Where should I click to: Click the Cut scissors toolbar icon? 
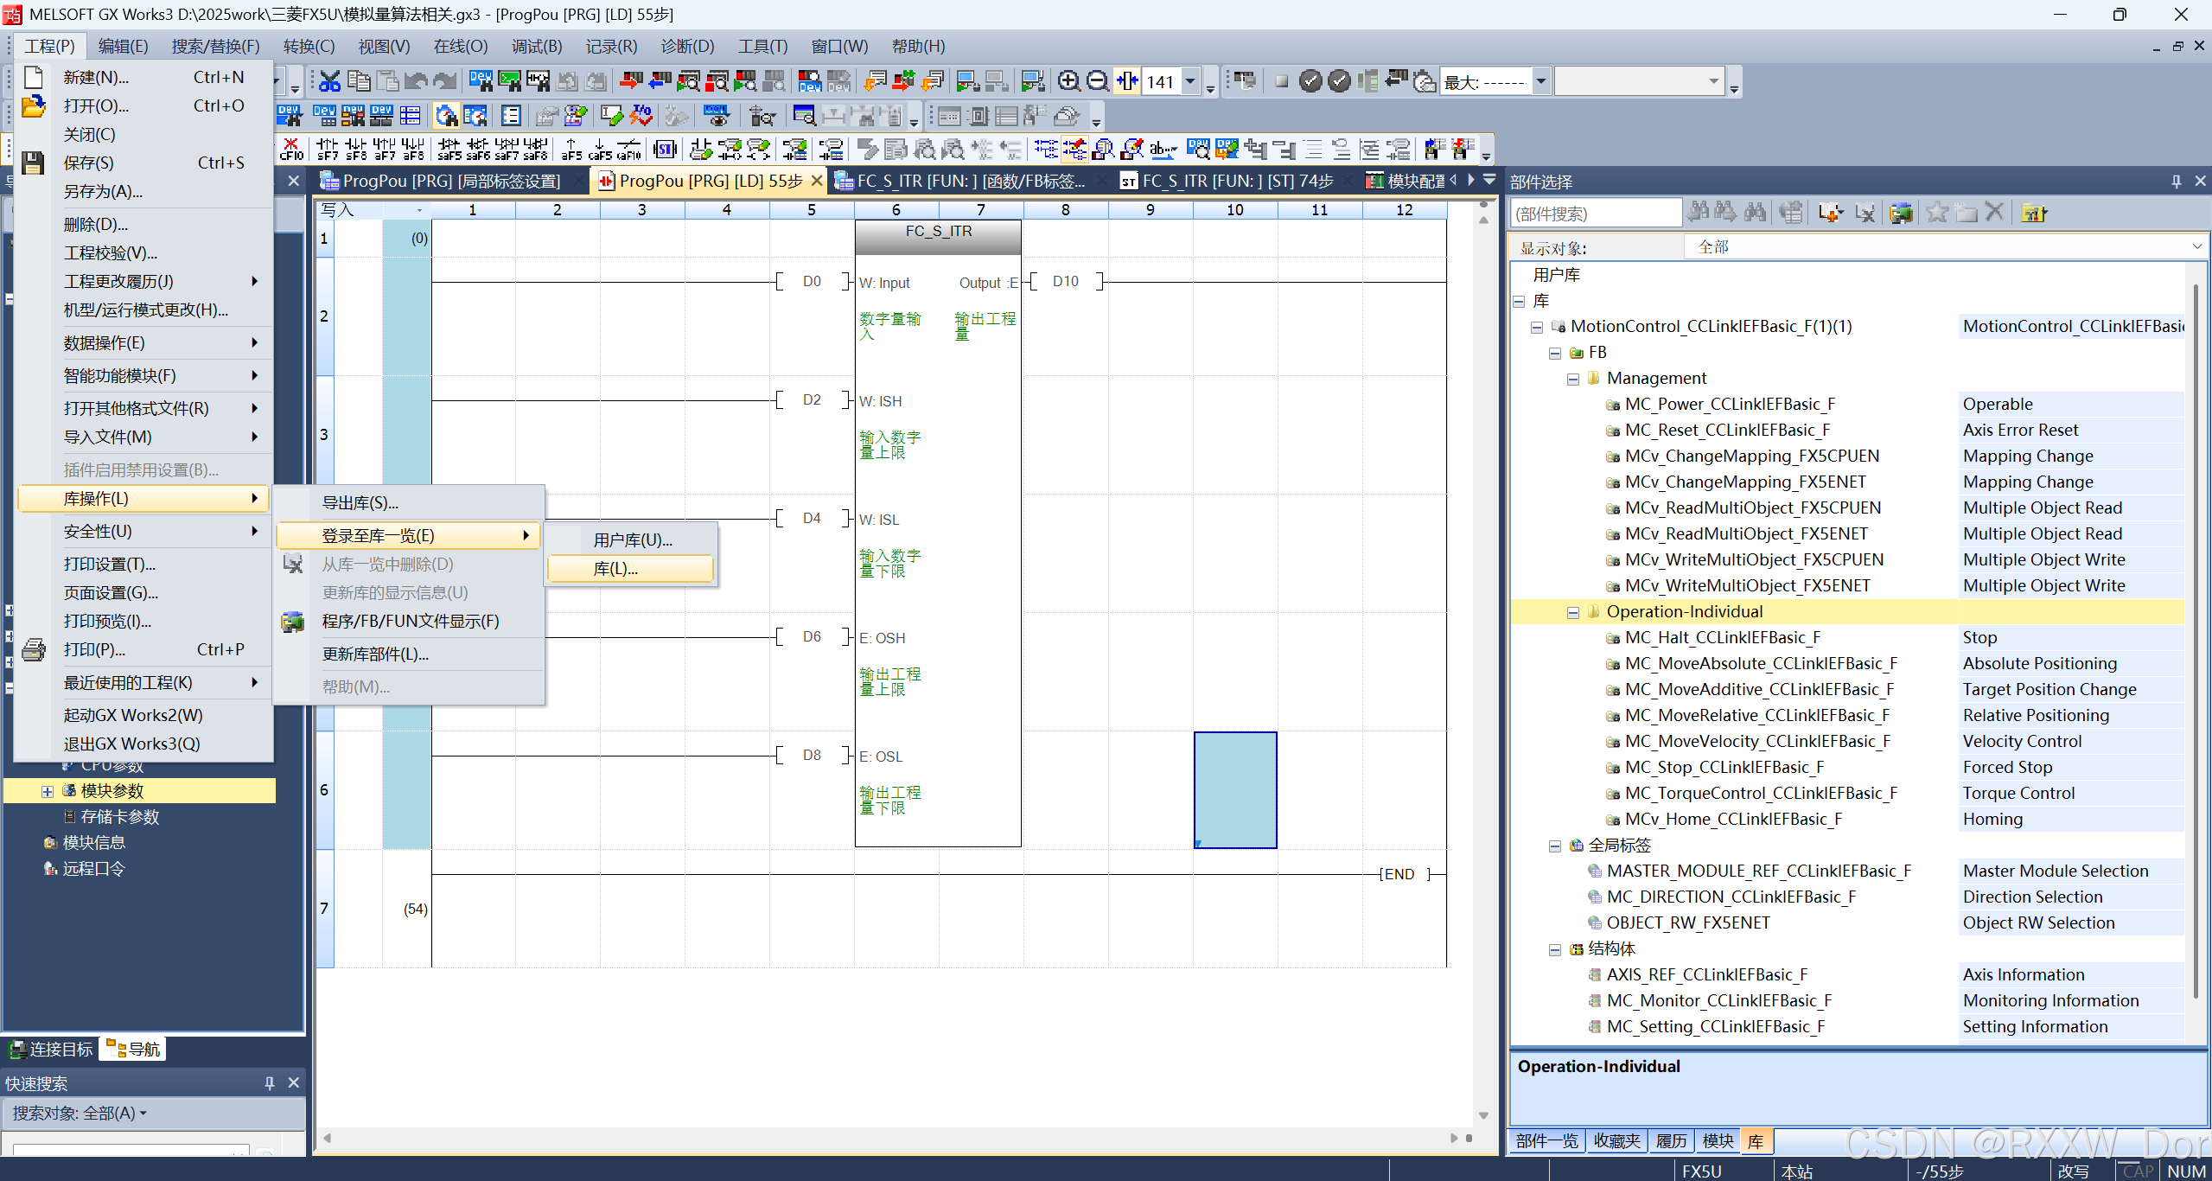pos(329,81)
